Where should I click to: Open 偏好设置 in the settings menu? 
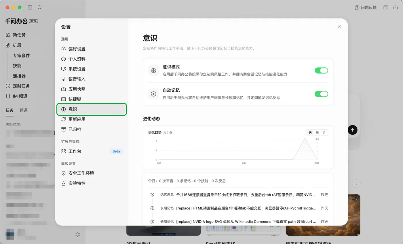coord(92,49)
